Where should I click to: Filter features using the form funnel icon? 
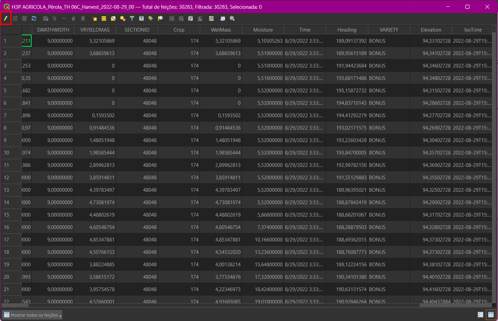(132, 18)
